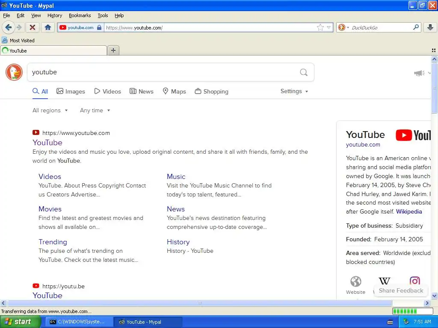Click the Share Feedback button
The width and height of the screenshot is (438, 328).
coord(401,290)
